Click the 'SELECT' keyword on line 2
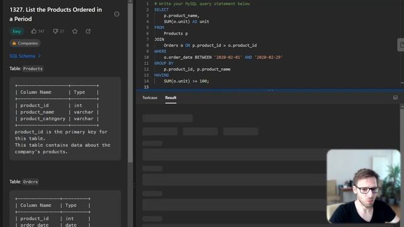Screen dimensions: 404x227 tap(162, 10)
